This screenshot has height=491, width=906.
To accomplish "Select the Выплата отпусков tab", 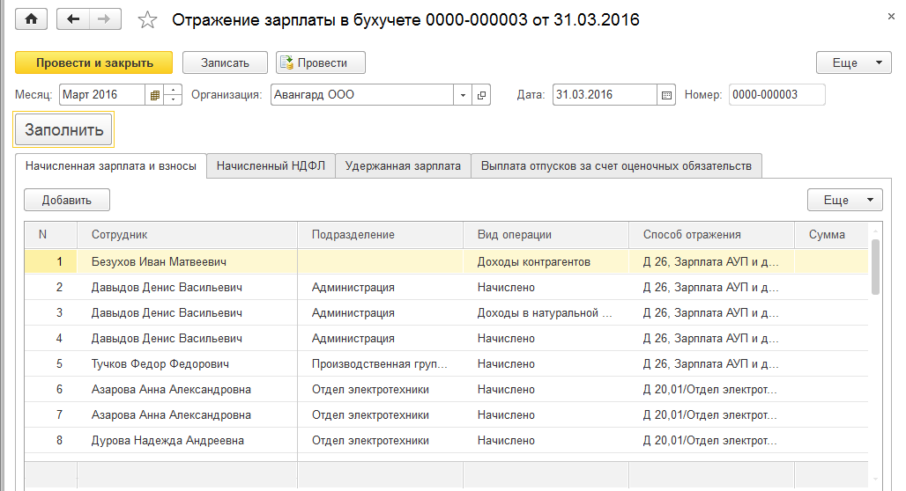I will click(x=616, y=165).
